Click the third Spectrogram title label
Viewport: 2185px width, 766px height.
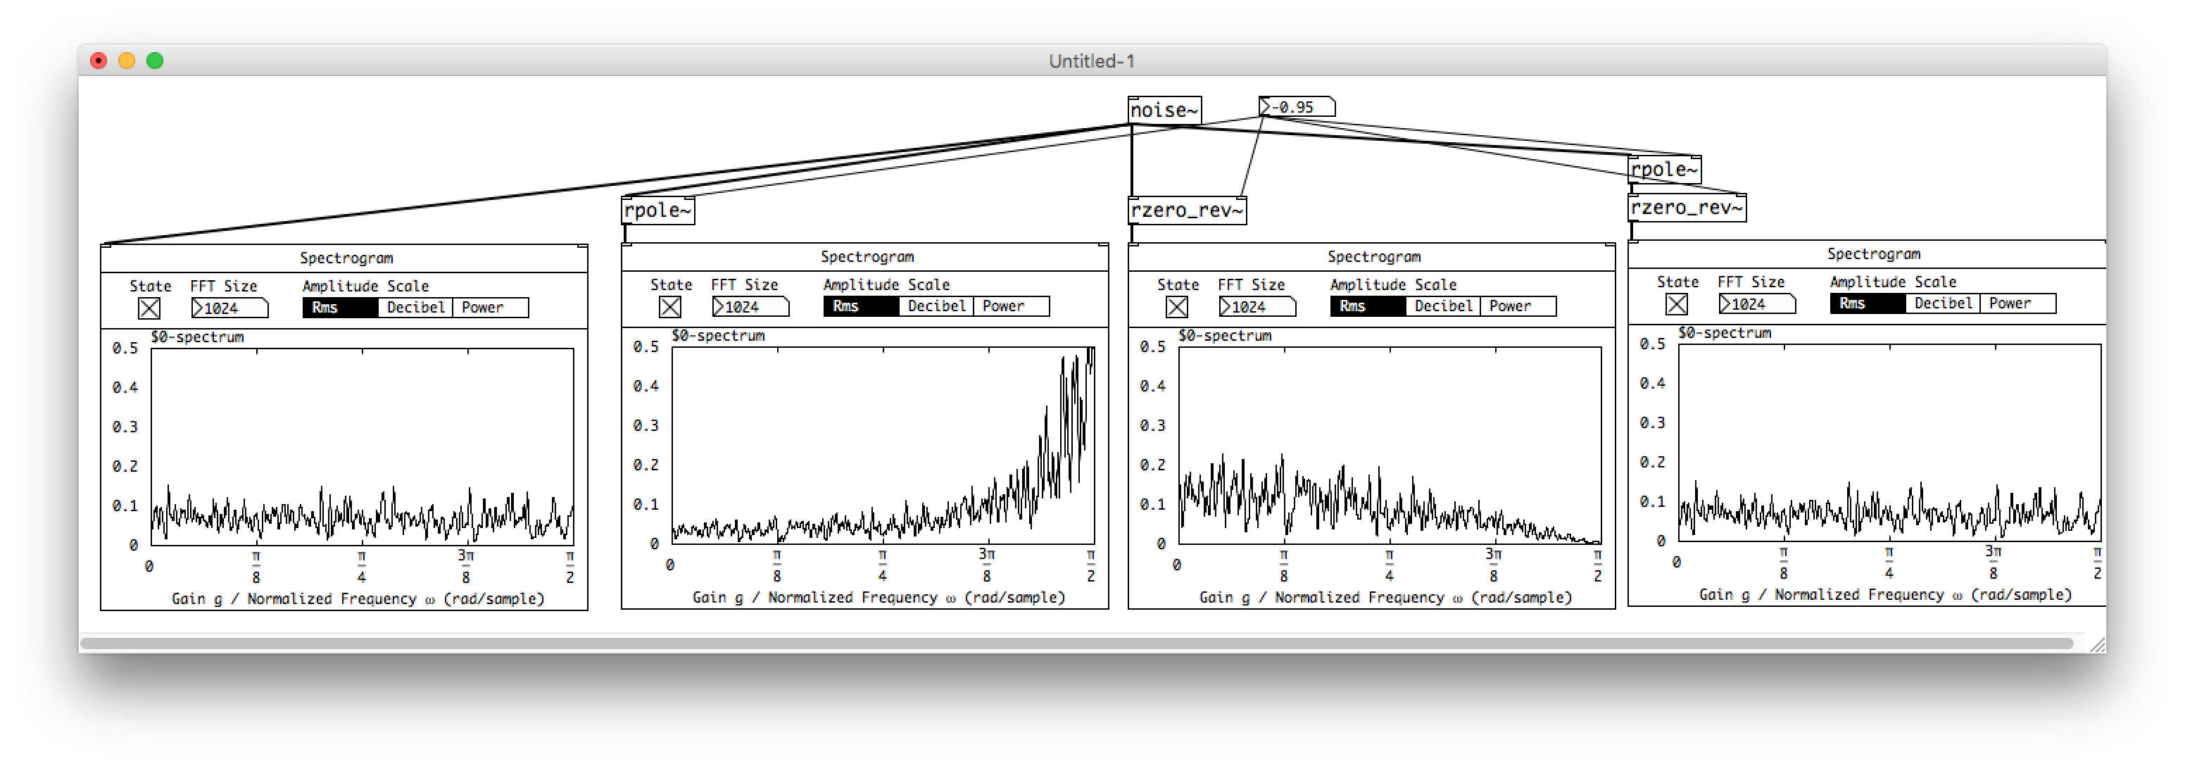click(x=1373, y=256)
